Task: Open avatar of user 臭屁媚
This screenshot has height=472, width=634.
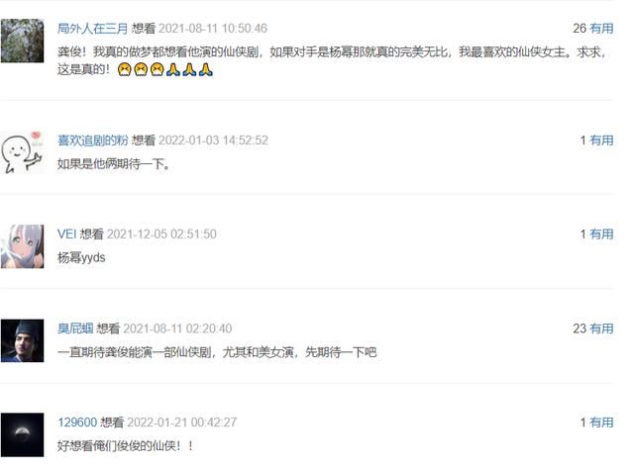Action: point(22,340)
